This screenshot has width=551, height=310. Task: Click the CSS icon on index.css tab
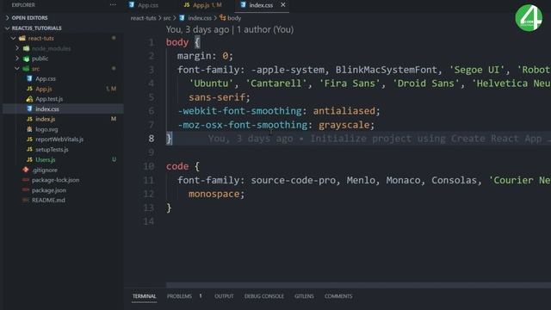pos(243,5)
